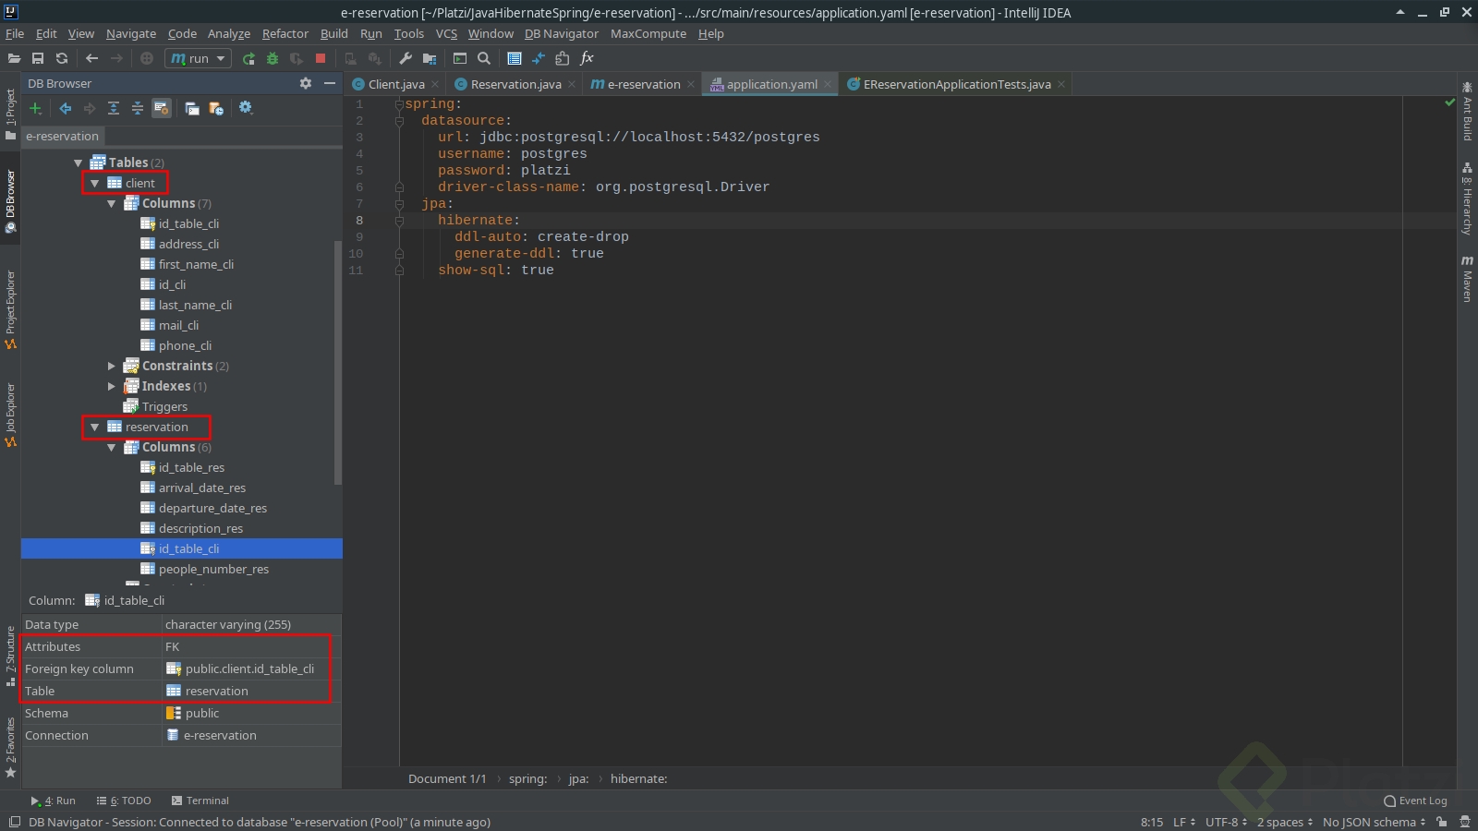Click the blue arrows SQL icon in toolbar
The height and width of the screenshot is (831, 1478).
pyautogui.click(x=539, y=58)
